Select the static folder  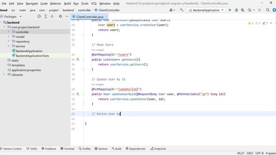[15, 60]
